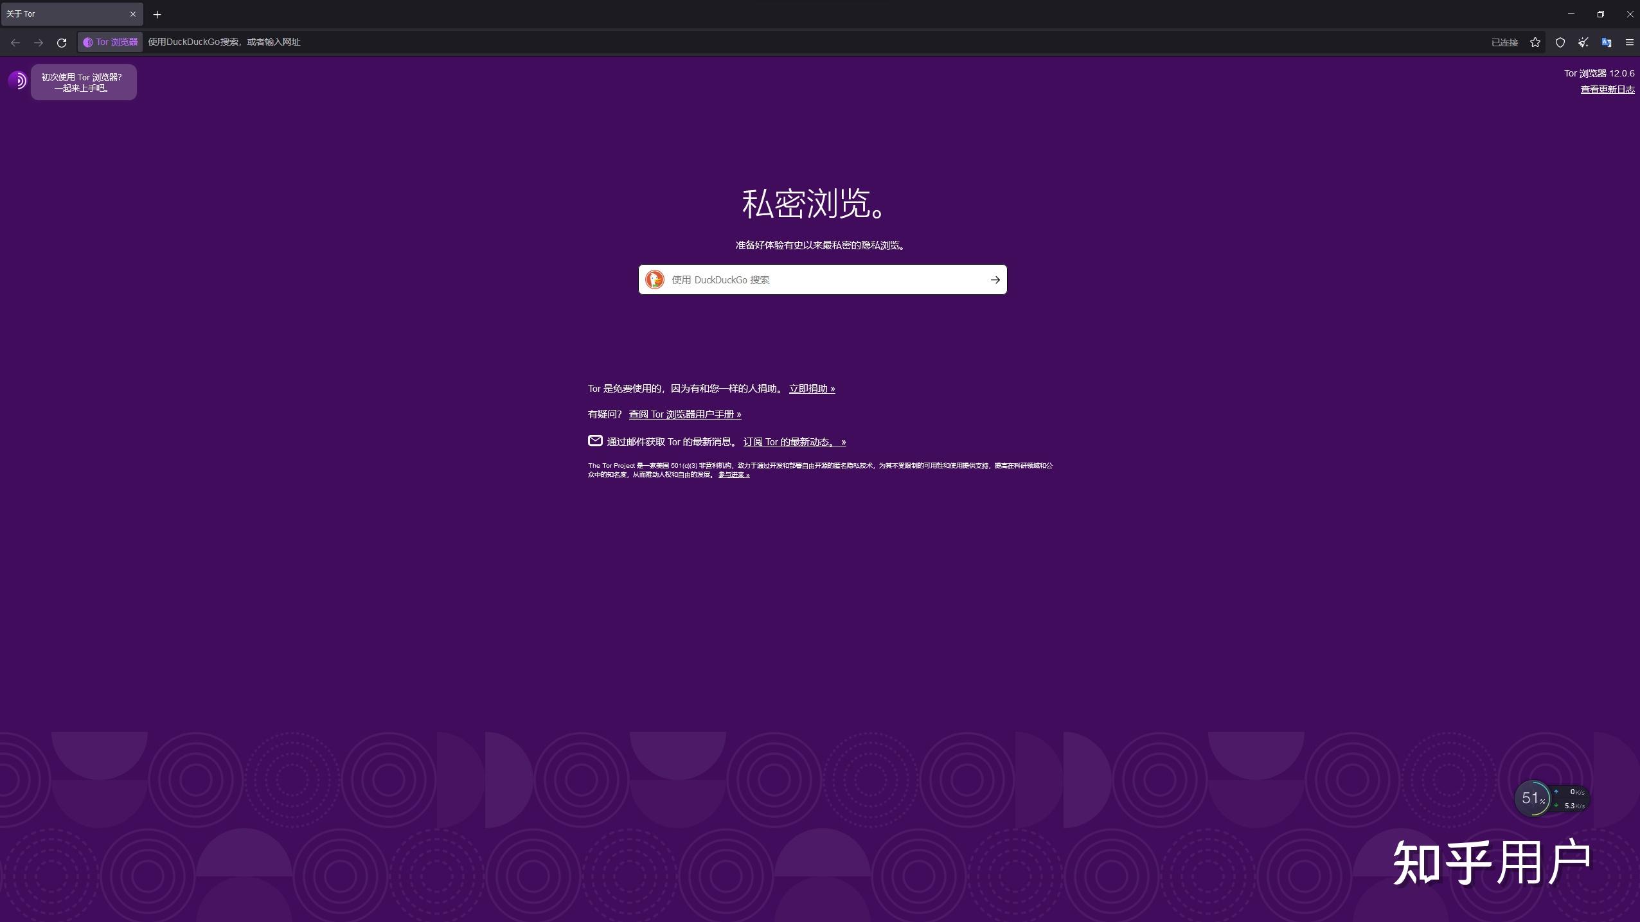1640x922 pixels.
Task: Click the New Identity broom icon
Action: click(x=1583, y=42)
